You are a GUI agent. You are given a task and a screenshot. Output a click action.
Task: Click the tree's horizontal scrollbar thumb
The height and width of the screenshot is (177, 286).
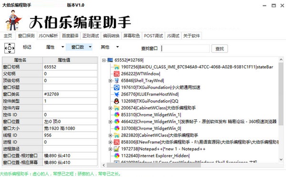[x=153, y=165]
